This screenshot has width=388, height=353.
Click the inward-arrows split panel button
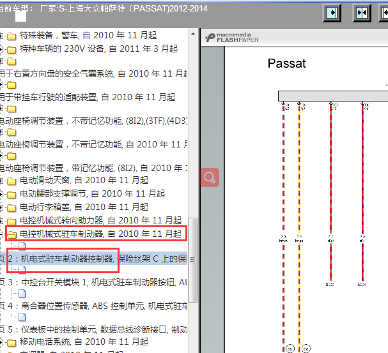362,12
